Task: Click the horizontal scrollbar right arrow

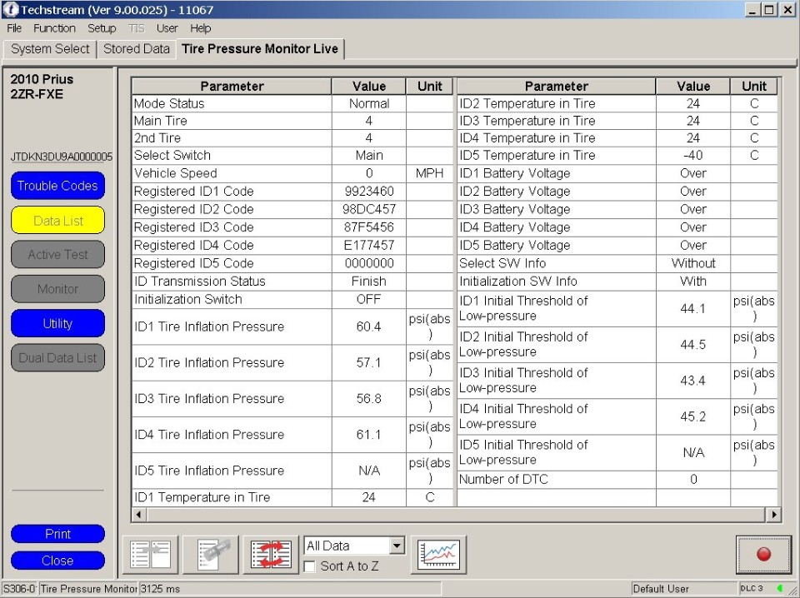Action: [774, 515]
